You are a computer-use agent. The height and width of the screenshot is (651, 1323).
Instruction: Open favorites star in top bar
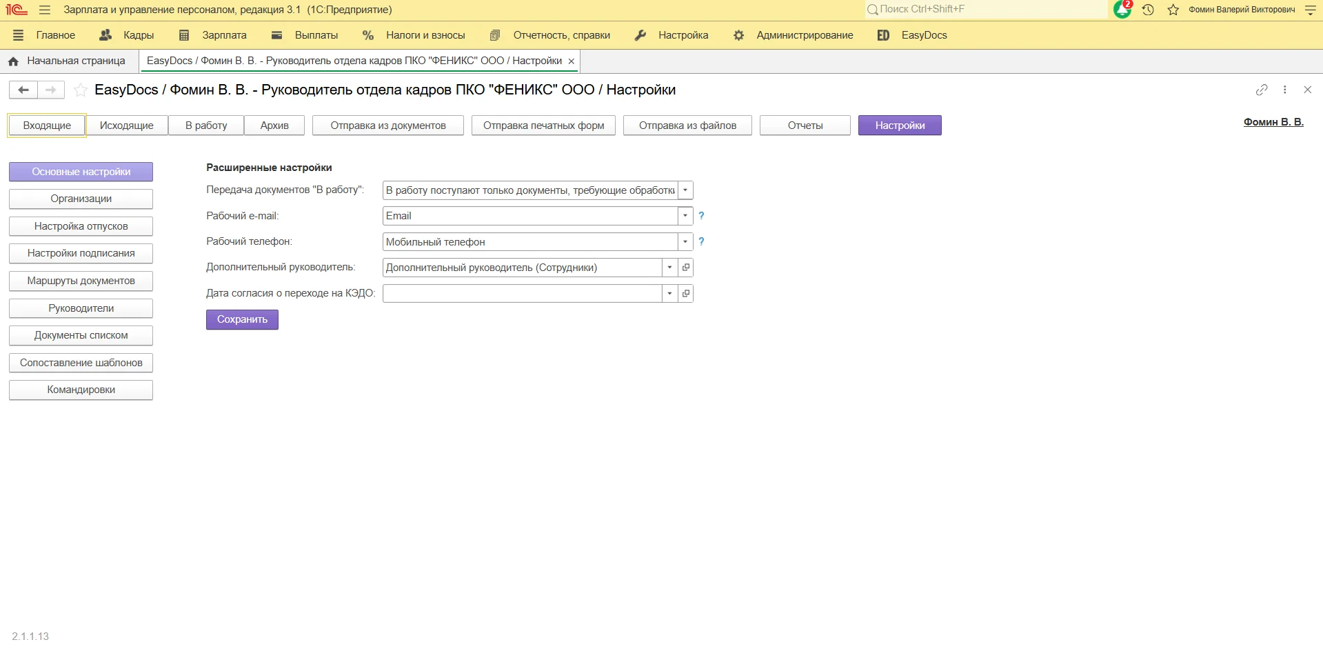[1173, 10]
